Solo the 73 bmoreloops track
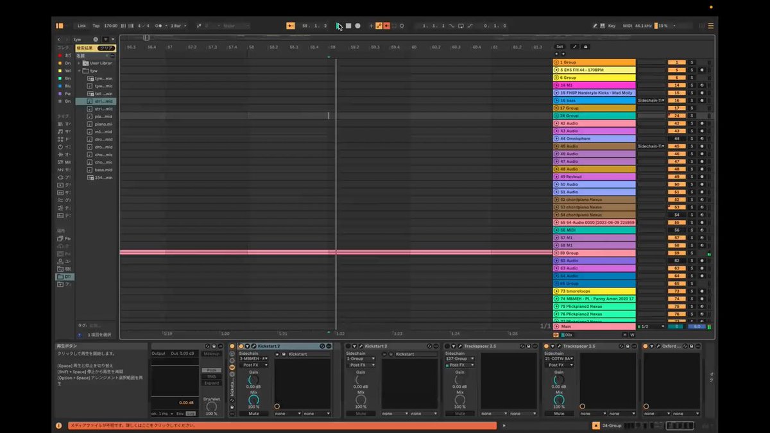 tap(692, 291)
